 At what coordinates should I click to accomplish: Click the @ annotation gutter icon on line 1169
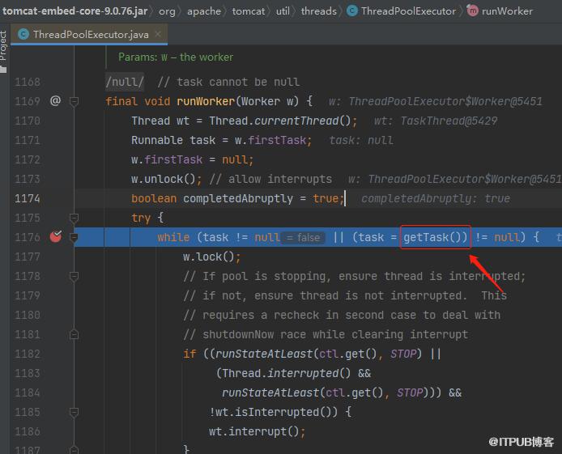55,101
